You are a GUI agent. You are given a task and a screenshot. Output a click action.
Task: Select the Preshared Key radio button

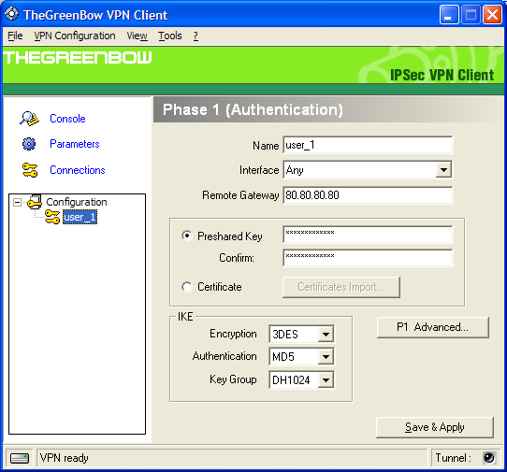coord(187,236)
